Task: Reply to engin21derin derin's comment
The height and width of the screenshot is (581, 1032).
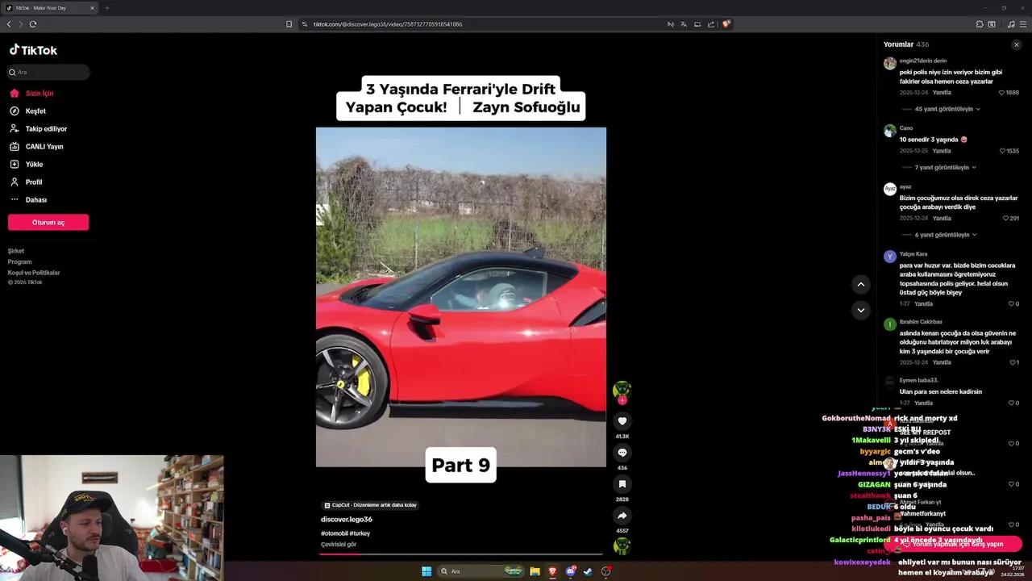Action: coord(942,93)
